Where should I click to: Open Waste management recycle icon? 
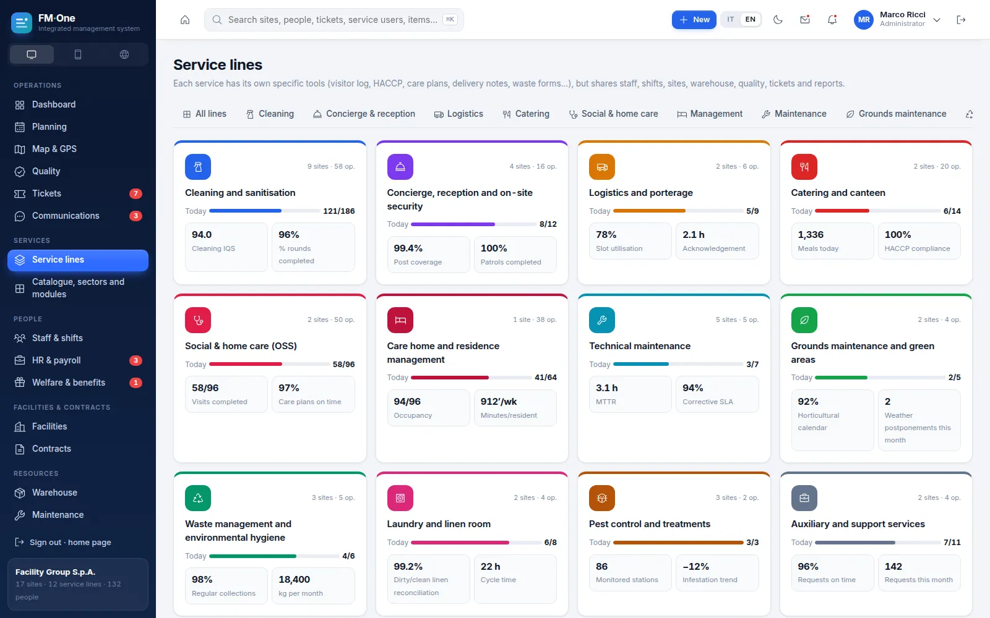[198, 498]
